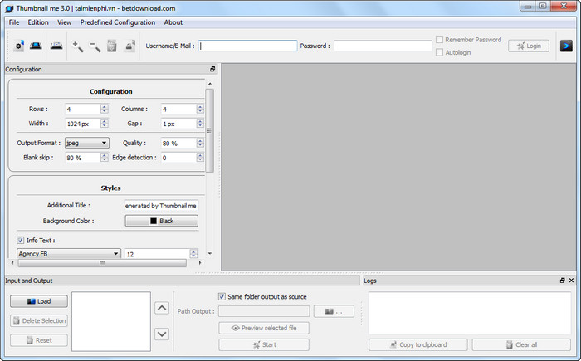
Task: Click the zoom out magnifier icon
Action: pyautogui.click(x=95, y=46)
